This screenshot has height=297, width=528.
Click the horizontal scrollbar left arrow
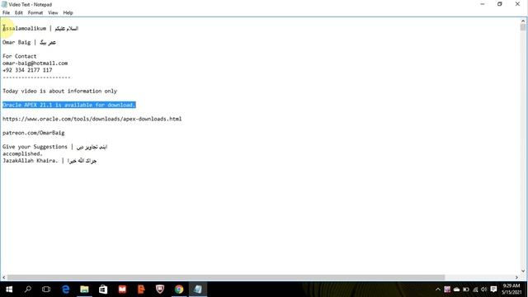point(3,277)
